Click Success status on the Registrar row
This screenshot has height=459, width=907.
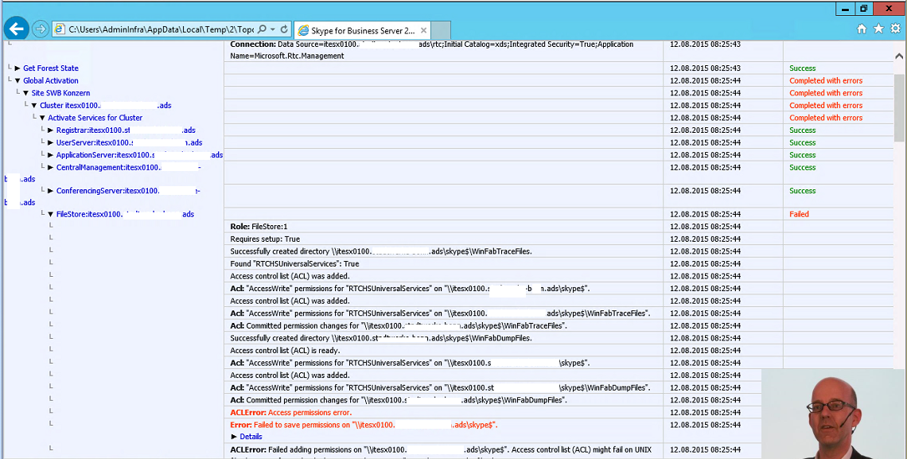pyautogui.click(x=802, y=130)
